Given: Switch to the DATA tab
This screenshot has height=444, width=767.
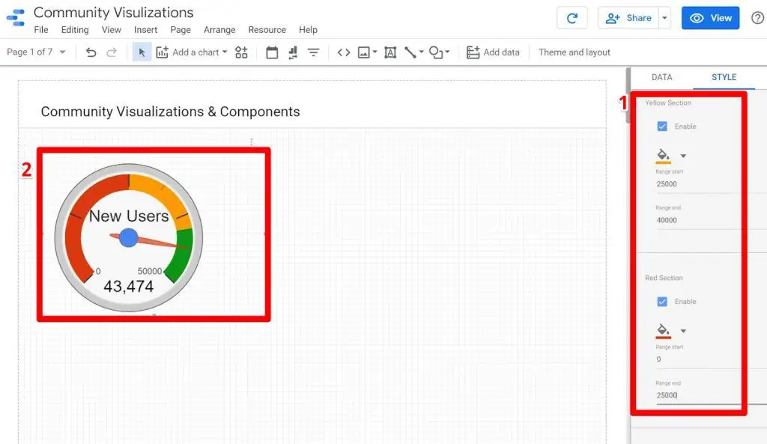Looking at the screenshot, I should click(x=661, y=76).
